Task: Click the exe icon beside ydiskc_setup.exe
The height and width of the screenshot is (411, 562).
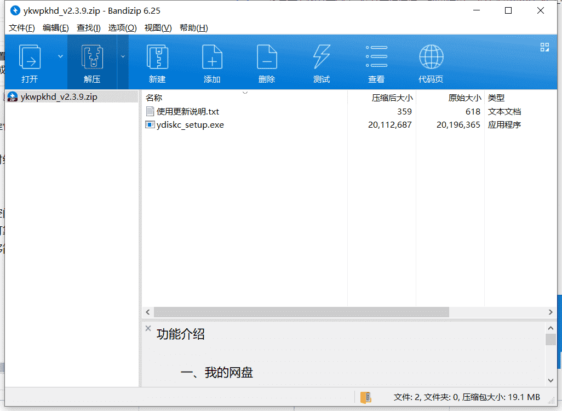Action: [150, 125]
